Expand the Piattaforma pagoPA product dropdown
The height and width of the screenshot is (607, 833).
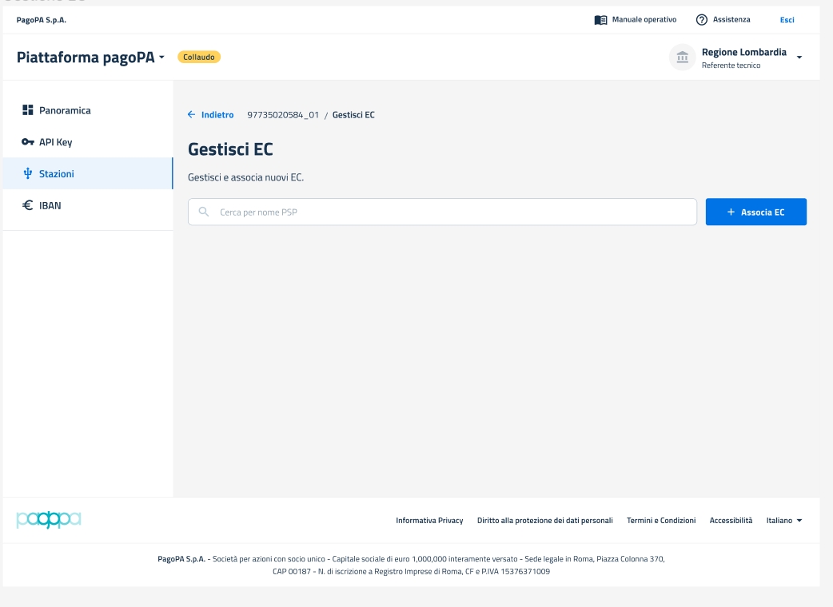point(161,58)
